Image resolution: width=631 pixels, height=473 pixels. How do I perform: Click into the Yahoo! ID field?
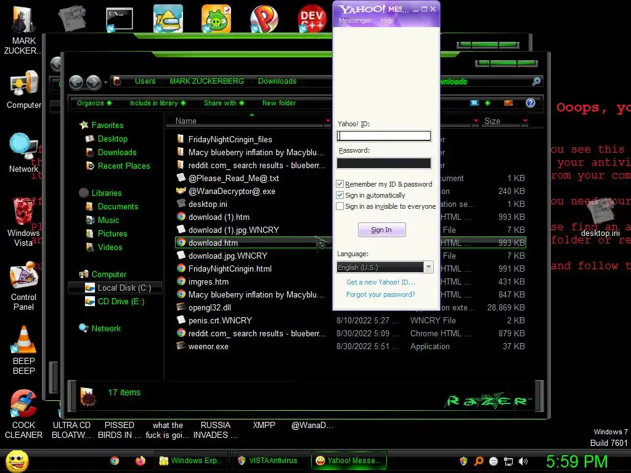pos(384,136)
